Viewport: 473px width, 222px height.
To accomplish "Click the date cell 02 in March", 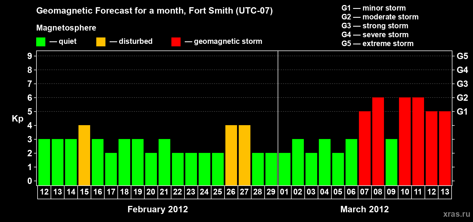I will (x=298, y=192).
